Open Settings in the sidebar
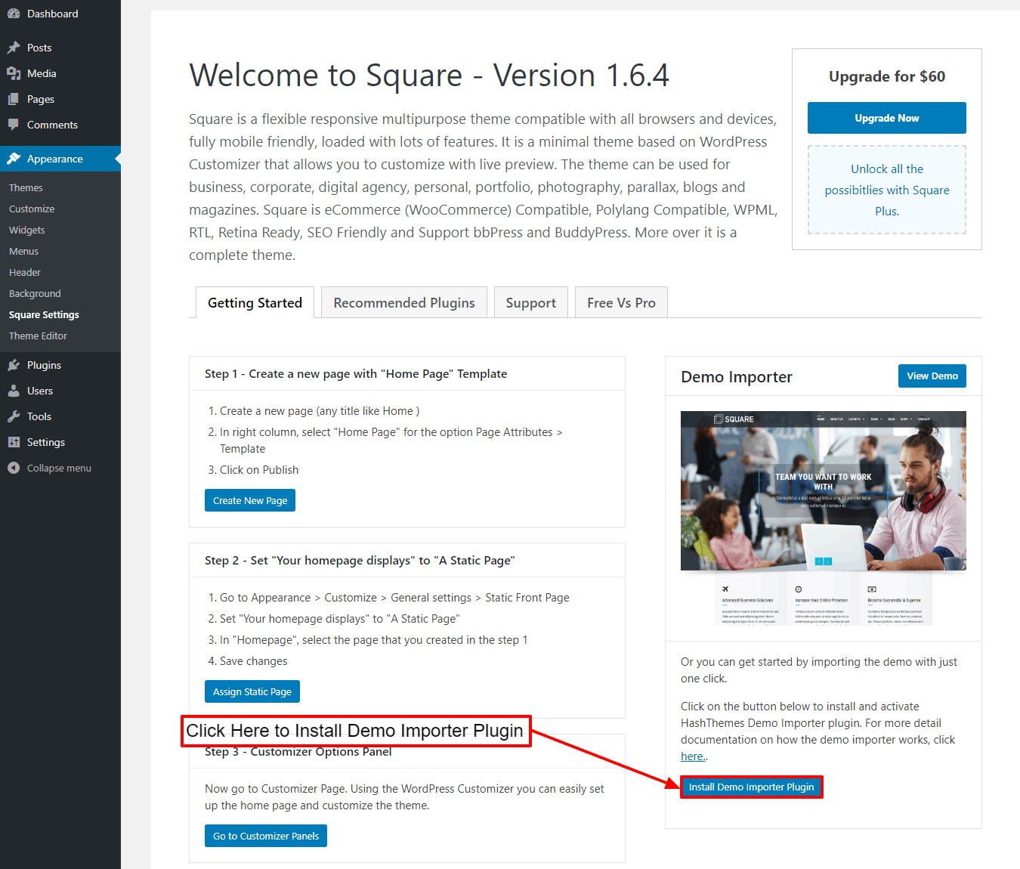 point(60,442)
